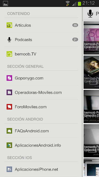Open the Operadoras-Moviles.com link

coord(41,92)
